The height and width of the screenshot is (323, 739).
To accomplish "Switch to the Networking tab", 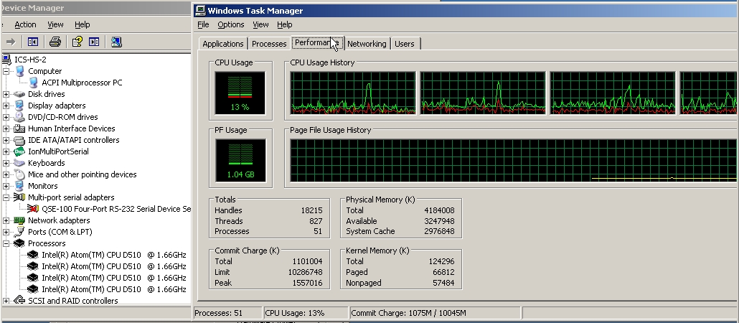I will [x=367, y=44].
